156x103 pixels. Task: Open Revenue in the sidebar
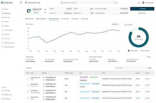6,17
